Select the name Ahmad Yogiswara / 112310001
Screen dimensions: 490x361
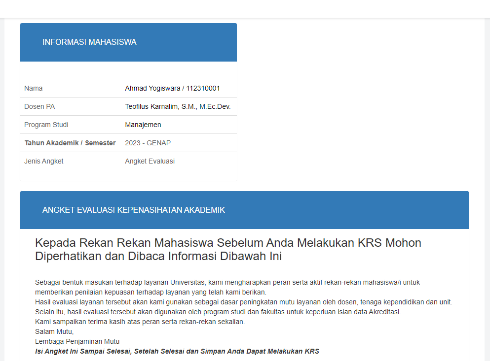pos(172,88)
